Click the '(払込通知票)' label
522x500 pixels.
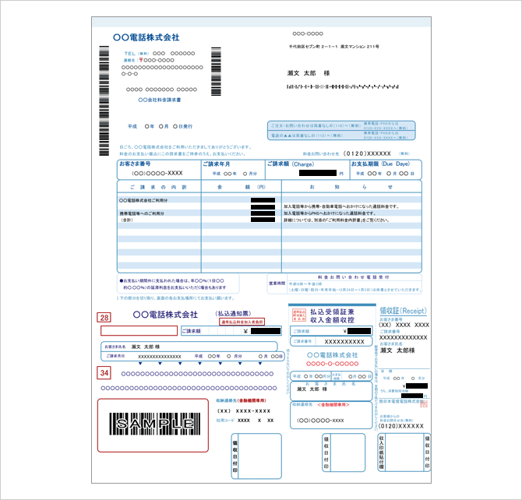(233, 314)
